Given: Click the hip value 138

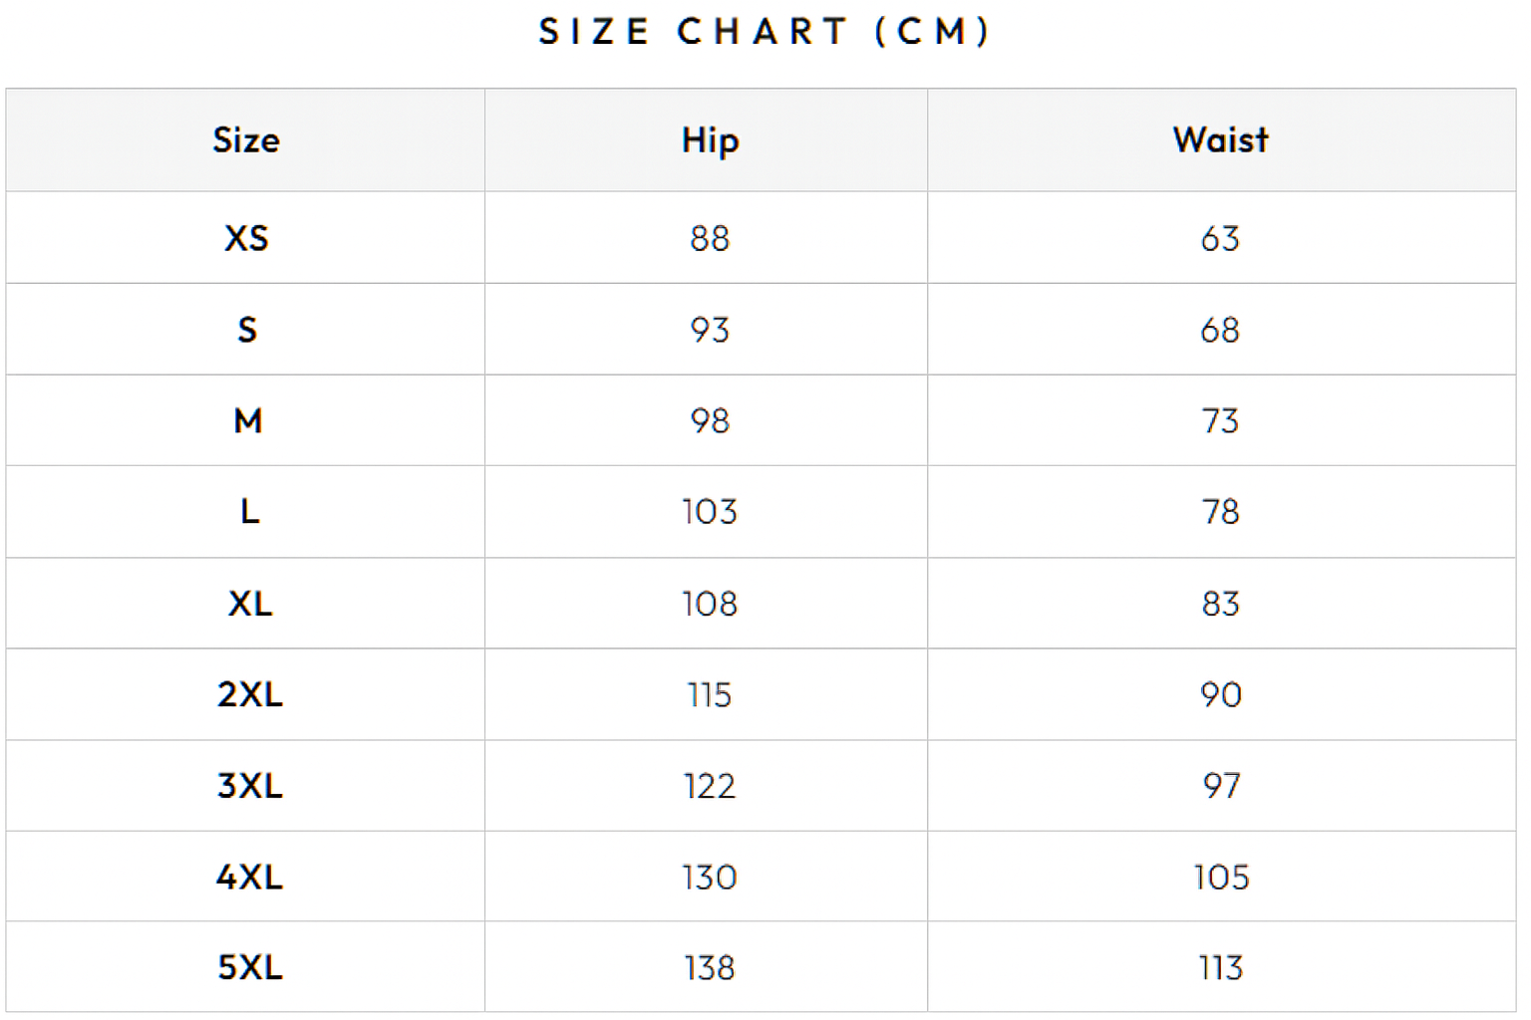Looking at the screenshot, I should 710,967.
